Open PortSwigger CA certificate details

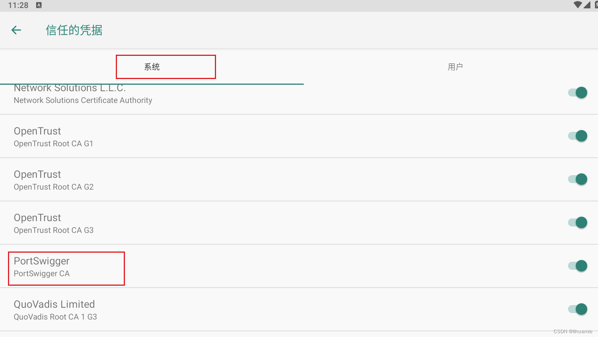pos(42,267)
